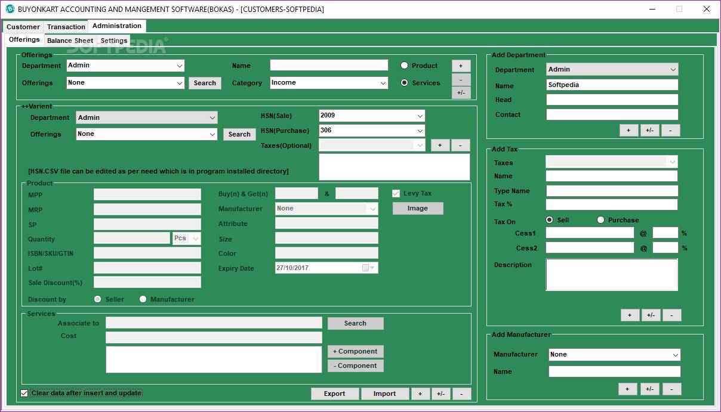Toggle the Levy Tax checkbox
The height and width of the screenshot is (412, 721).
click(x=396, y=193)
